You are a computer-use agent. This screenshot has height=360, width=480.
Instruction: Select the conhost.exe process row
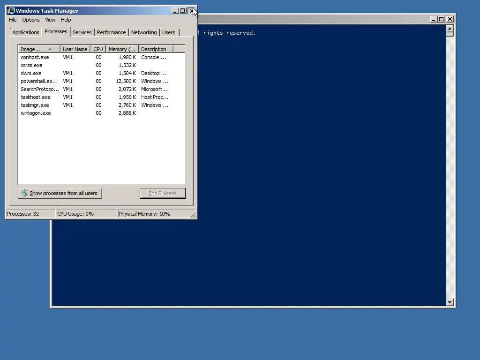coord(102,57)
